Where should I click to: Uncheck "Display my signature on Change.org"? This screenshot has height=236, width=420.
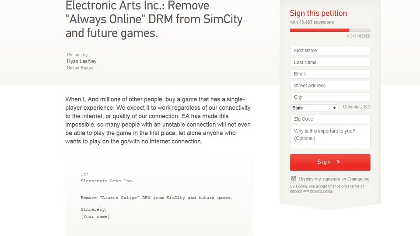pos(294,178)
